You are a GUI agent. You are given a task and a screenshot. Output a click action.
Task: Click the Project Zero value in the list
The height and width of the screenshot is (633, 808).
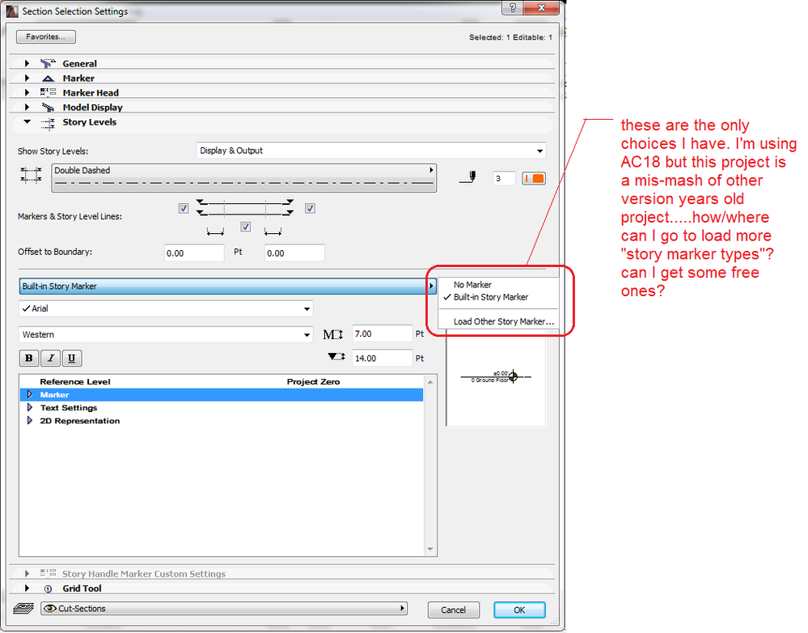(313, 382)
